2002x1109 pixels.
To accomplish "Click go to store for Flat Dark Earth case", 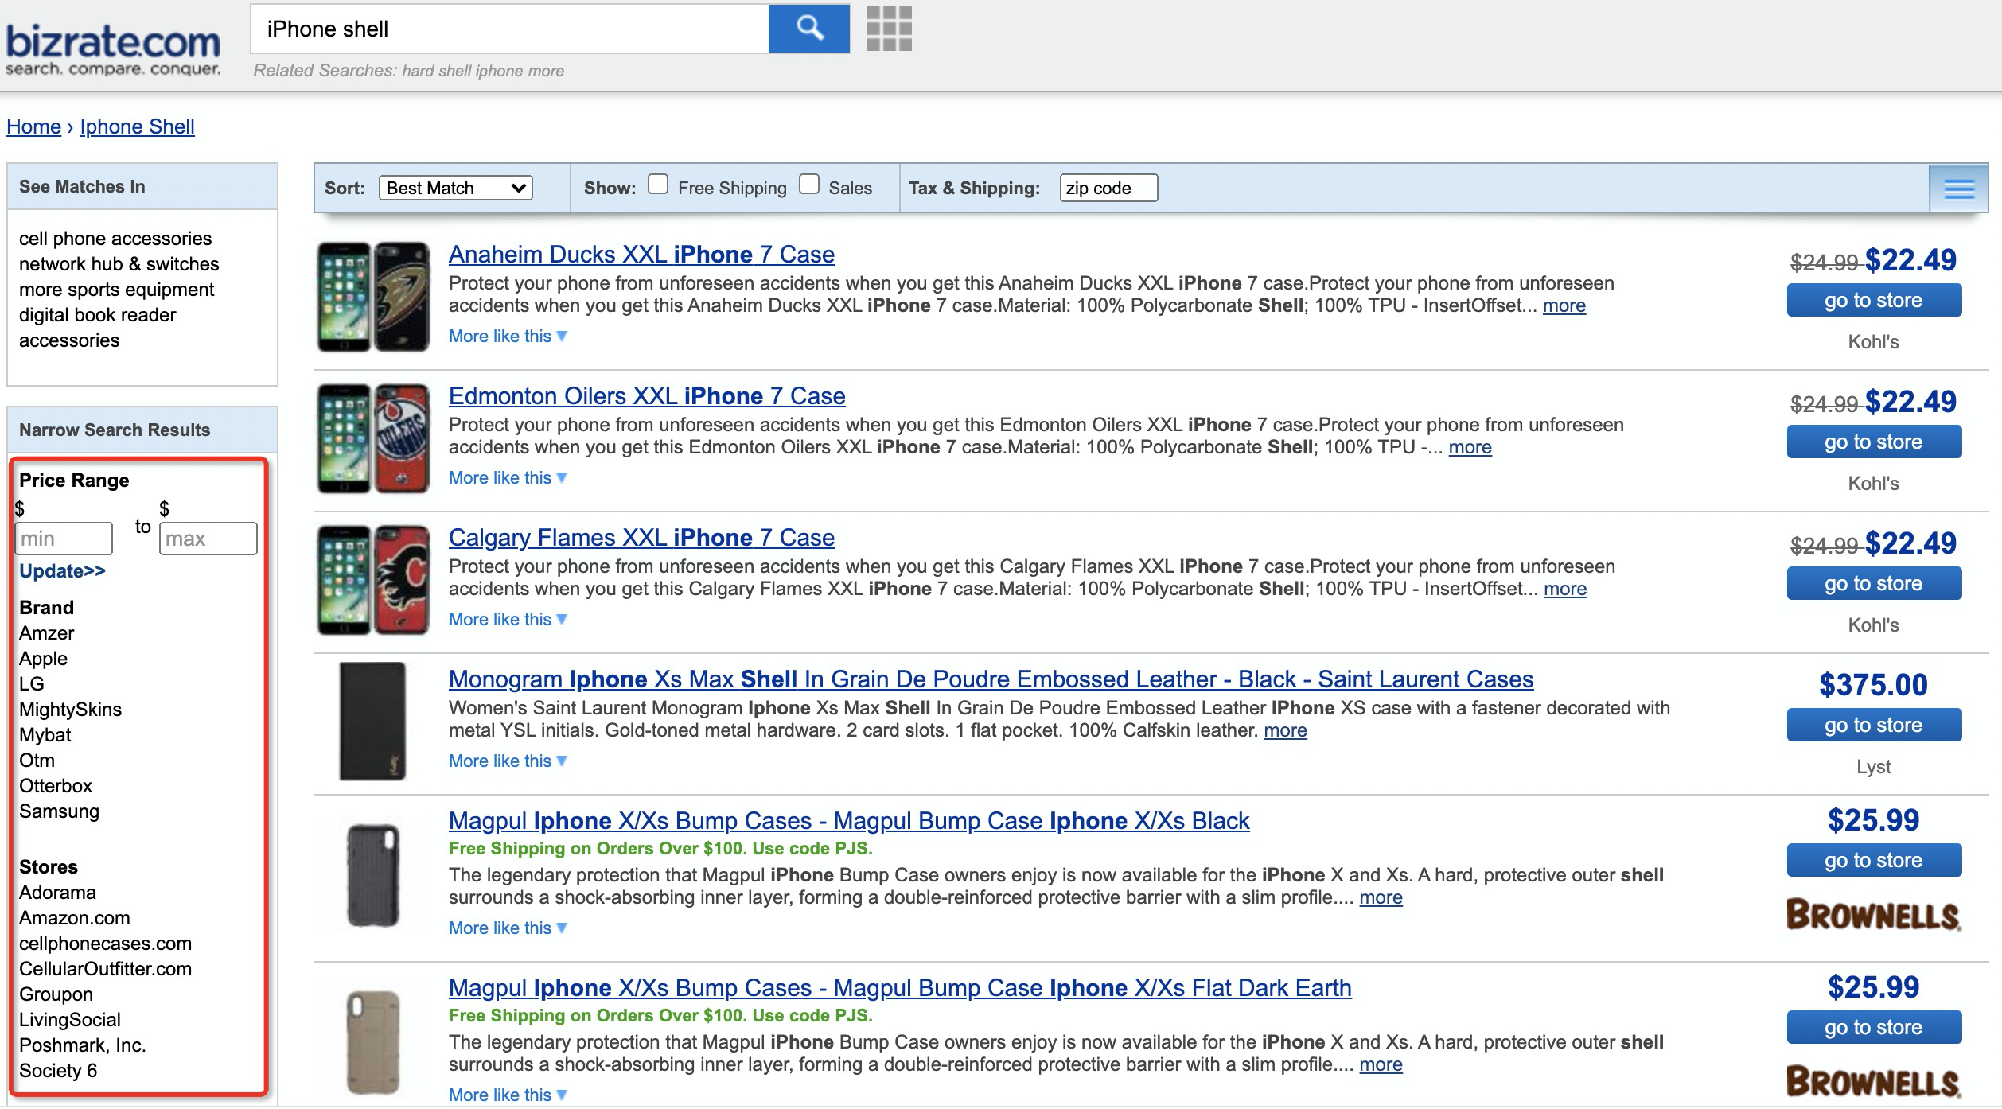I will coord(1874,1027).
